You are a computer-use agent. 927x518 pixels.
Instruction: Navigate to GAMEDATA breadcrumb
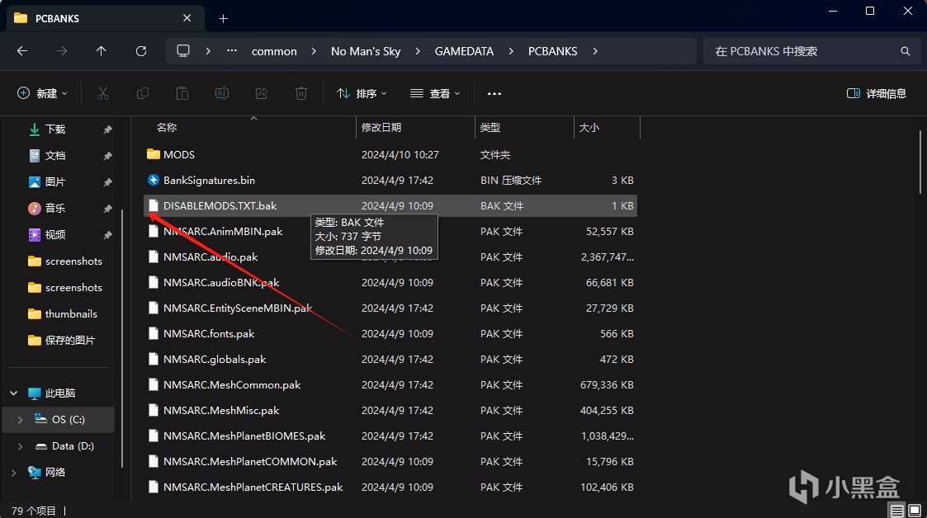point(464,51)
